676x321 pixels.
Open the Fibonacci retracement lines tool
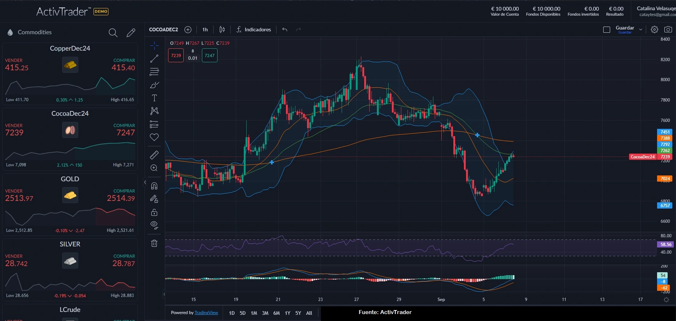coord(154,72)
